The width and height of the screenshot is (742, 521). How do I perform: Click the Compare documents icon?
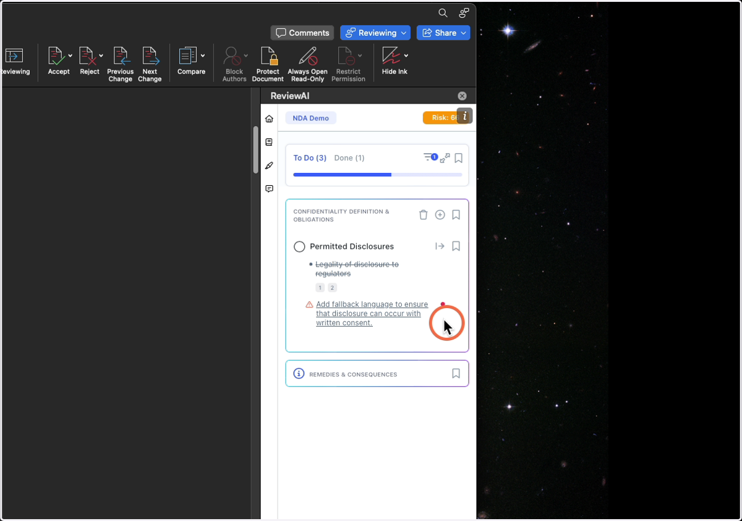188,56
